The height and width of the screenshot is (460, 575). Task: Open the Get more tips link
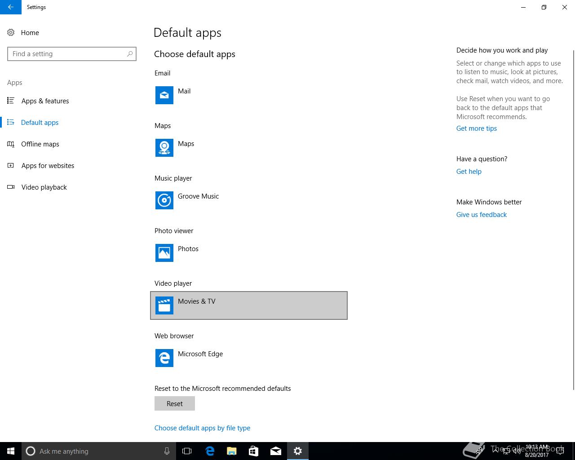pyautogui.click(x=477, y=128)
